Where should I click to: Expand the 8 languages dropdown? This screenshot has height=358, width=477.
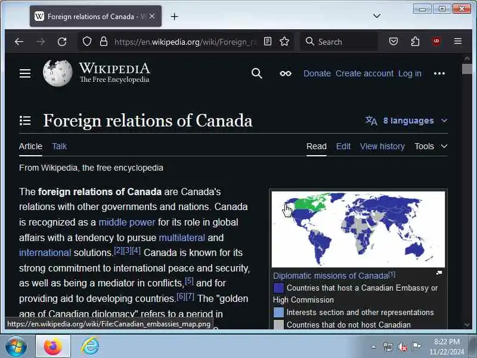coord(407,121)
